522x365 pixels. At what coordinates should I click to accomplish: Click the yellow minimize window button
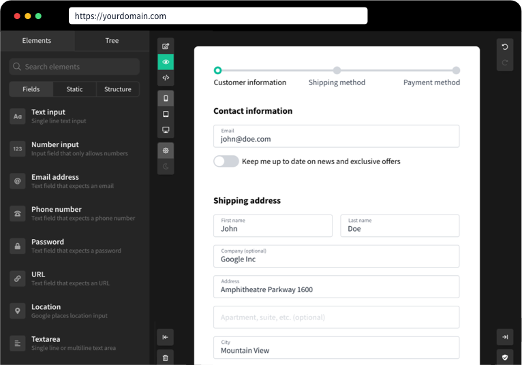[28, 16]
